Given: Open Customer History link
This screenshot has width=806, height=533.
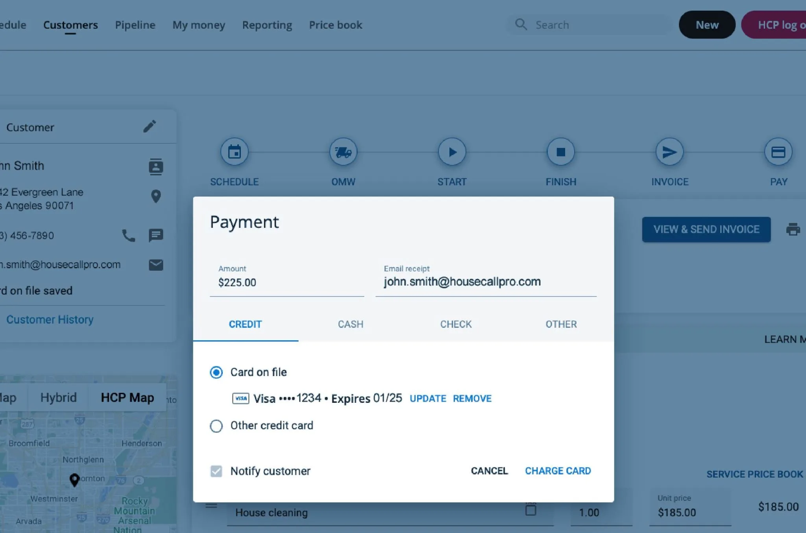Looking at the screenshot, I should coord(50,319).
